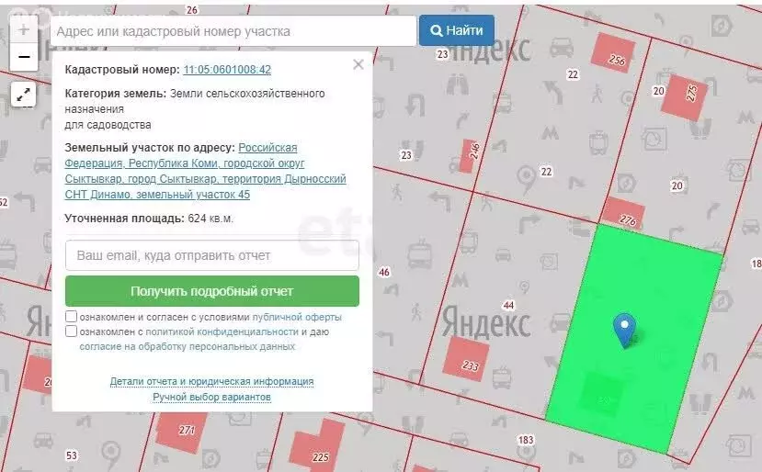Select building 233 on the map
The width and height of the screenshot is (762, 472).
coord(465,358)
